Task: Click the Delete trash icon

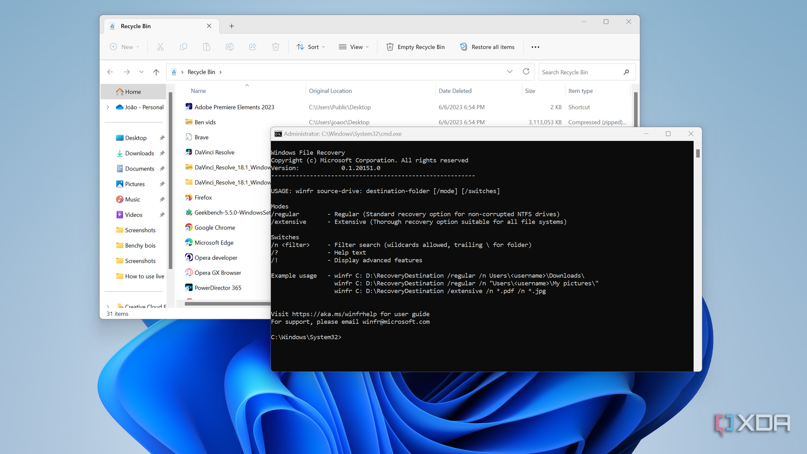Action: click(275, 47)
